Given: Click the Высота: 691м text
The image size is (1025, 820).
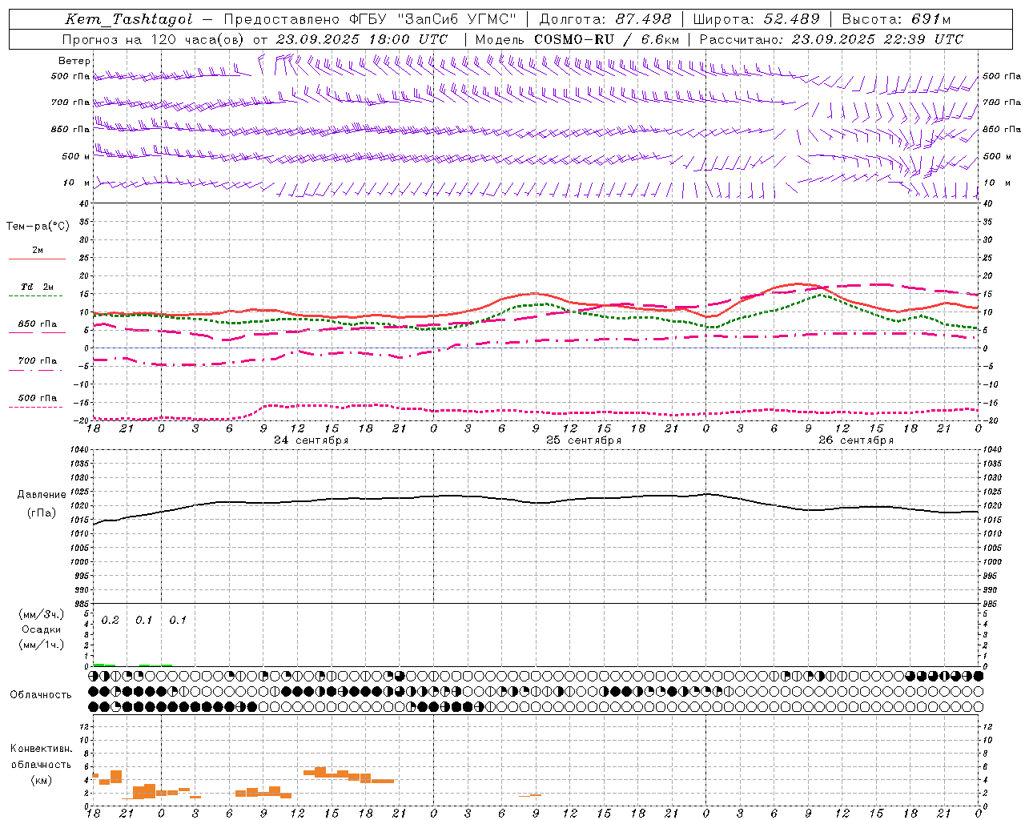Looking at the screenshot, I should pyautogui.click(x=896, y=19).
